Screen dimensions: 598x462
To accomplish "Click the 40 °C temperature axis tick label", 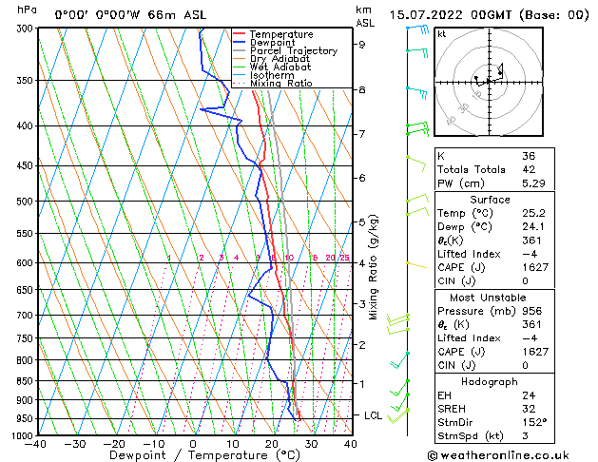I will click(349, 445).
